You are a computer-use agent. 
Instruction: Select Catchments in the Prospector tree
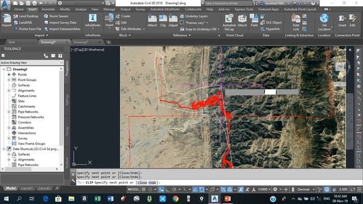tap(27, 107)
